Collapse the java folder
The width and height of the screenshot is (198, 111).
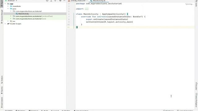click(8, 9)
